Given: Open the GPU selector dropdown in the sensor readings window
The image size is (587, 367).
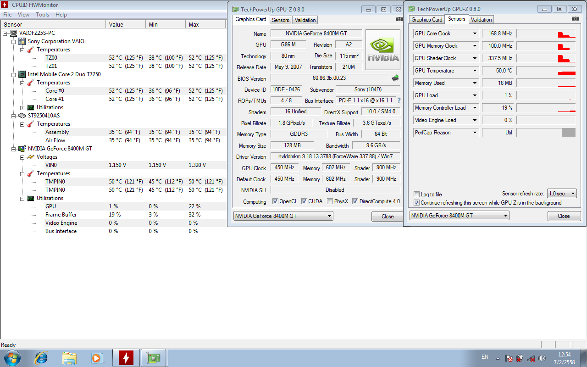Looking at the screenshot, I should [459, 216].
